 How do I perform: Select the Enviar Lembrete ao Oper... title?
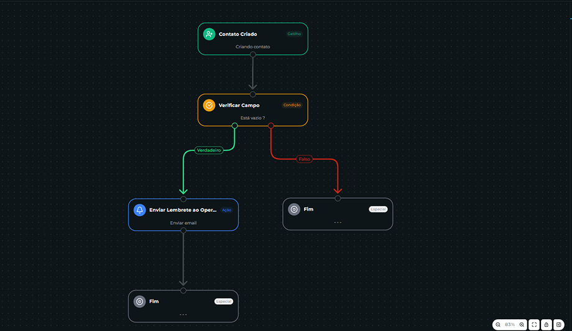[183, 210]
